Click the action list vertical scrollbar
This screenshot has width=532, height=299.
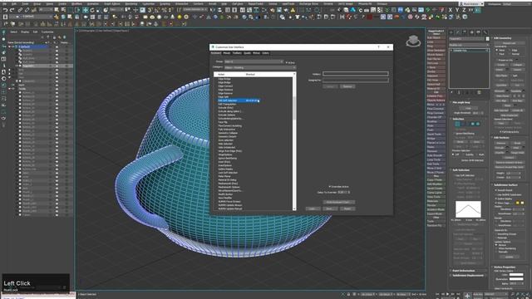click(x=294, y=142)
